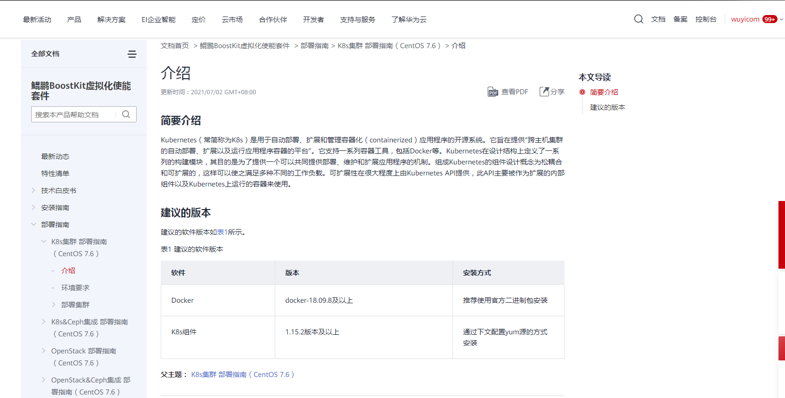Click the 全部文档 sidebar header
This screenshot has height=398, width=785.
click(45, 54)
